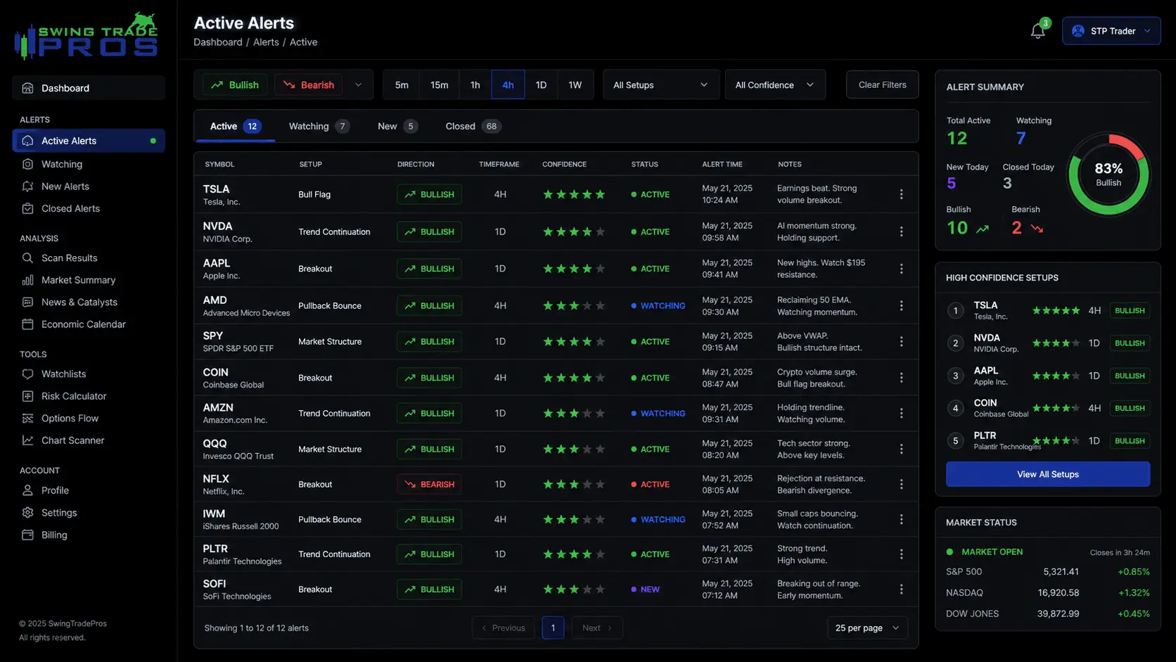Click the Swing Trade Pros logo

(86, 36)
